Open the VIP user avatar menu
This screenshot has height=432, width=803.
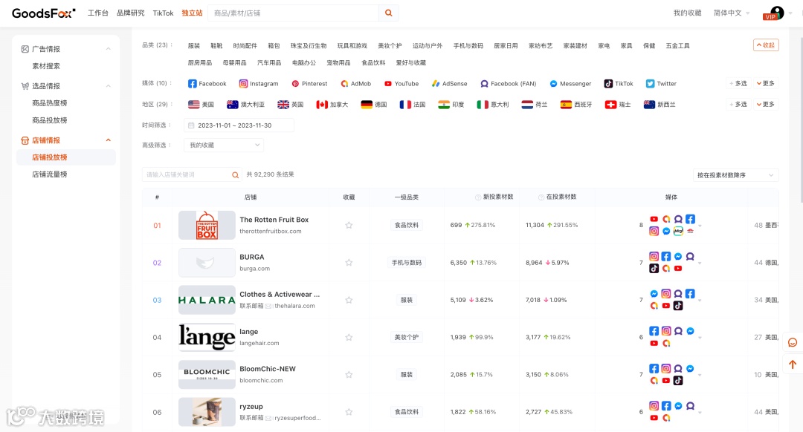(773, 13)
